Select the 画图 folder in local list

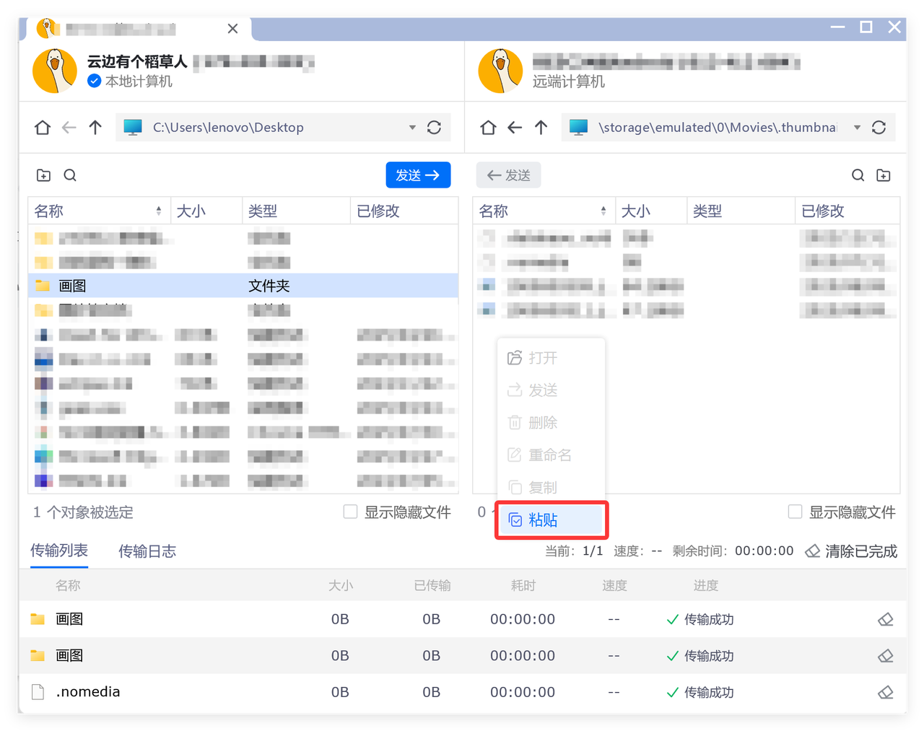coord(243,286)
